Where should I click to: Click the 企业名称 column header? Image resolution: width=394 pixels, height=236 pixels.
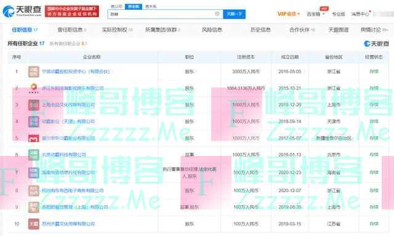coord(92,57)
